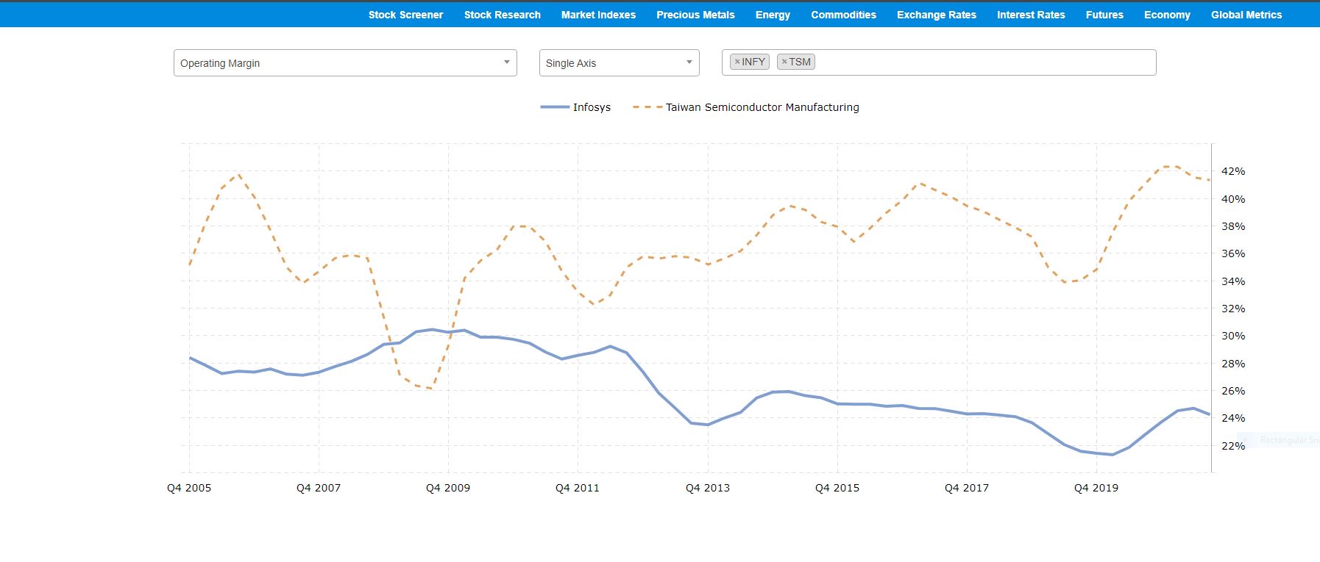Go to Exchange Rates
Viewport: 1320px width, 562px height.
936,15
